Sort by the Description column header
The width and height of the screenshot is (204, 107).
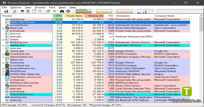click(x=134, y=16)
